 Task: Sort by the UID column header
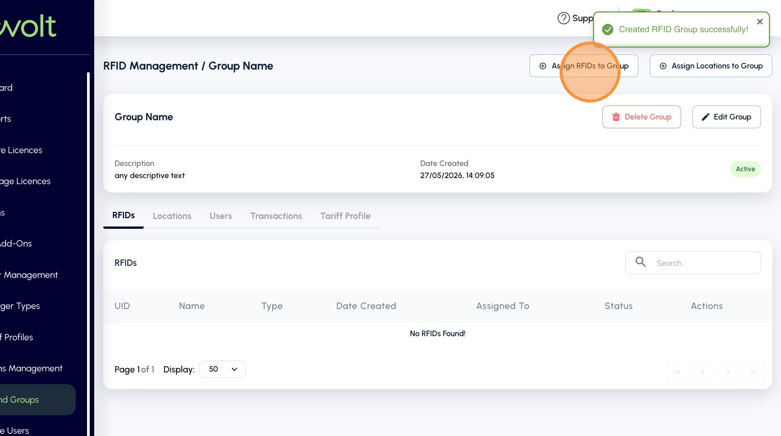coord(122,306)
